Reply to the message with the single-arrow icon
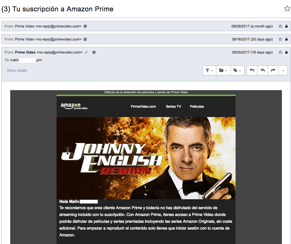The height and width of the screenshot is (244, 291). [252, 71]
